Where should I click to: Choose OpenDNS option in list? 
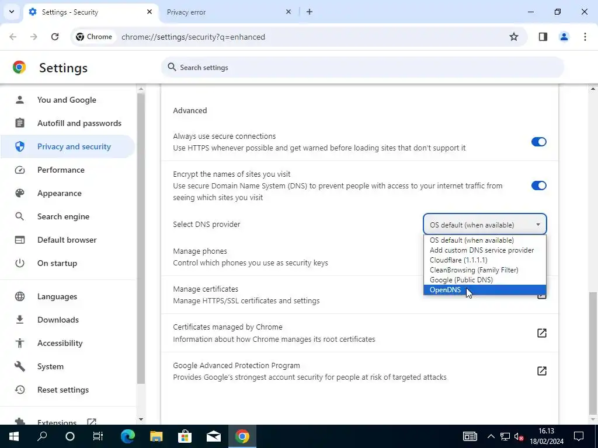click(x=485, y=289)
